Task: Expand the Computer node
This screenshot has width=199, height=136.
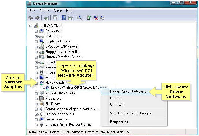Action: click(36, 31)
